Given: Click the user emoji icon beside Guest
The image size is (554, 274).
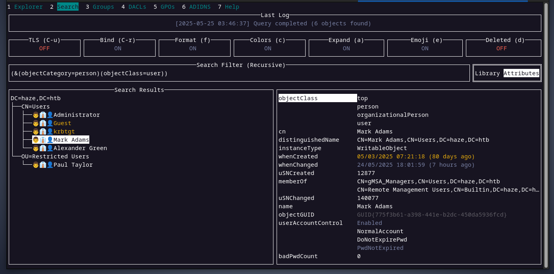Looking at the screenshot, I should [x=42, y=123].
